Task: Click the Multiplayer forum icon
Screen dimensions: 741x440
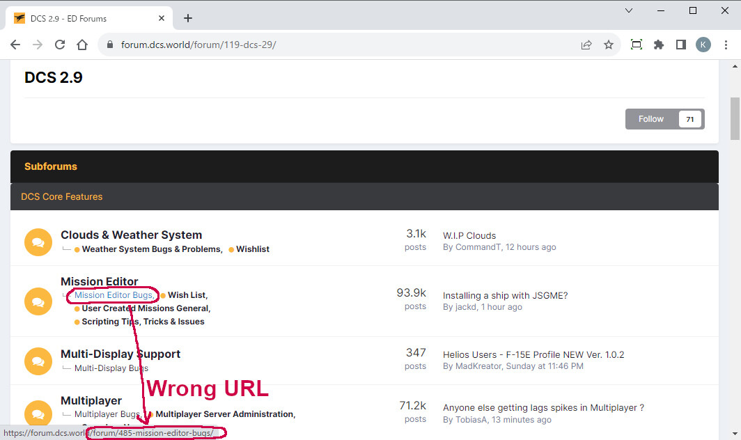Action: click(38, 414)
